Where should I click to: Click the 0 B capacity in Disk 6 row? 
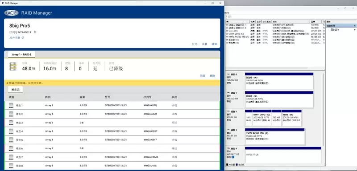82,149
